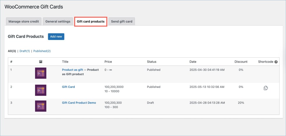The height and width of the screenshot is (136, 286).
Task: Click Draft status of Gift Card Product Demo
Action: pos(151,103)
